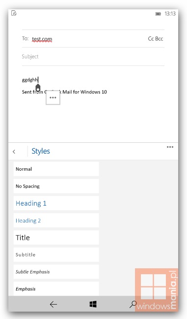Tap the battery status icon

pos(158,14)
